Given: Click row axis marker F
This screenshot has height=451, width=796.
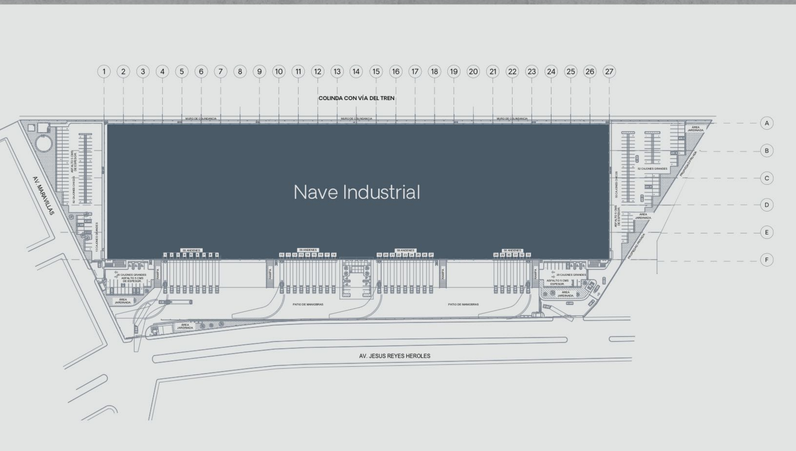Looking at the screenshot, I should (767, 260).
